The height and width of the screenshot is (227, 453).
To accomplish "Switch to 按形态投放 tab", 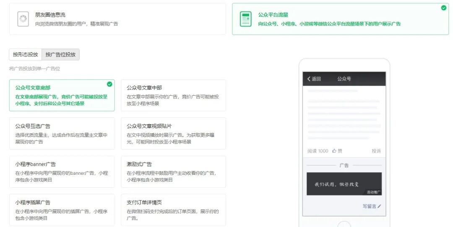I will click(x=26, y=54).
